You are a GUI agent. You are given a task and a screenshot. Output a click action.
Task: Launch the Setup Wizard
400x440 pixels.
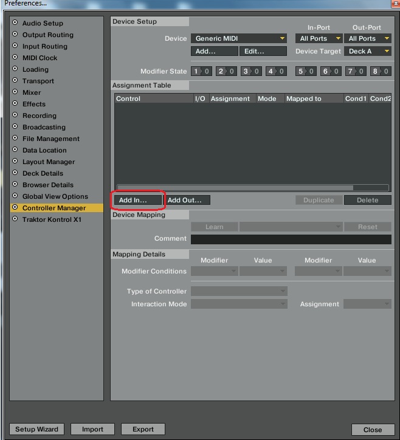(x=36, y=429)
